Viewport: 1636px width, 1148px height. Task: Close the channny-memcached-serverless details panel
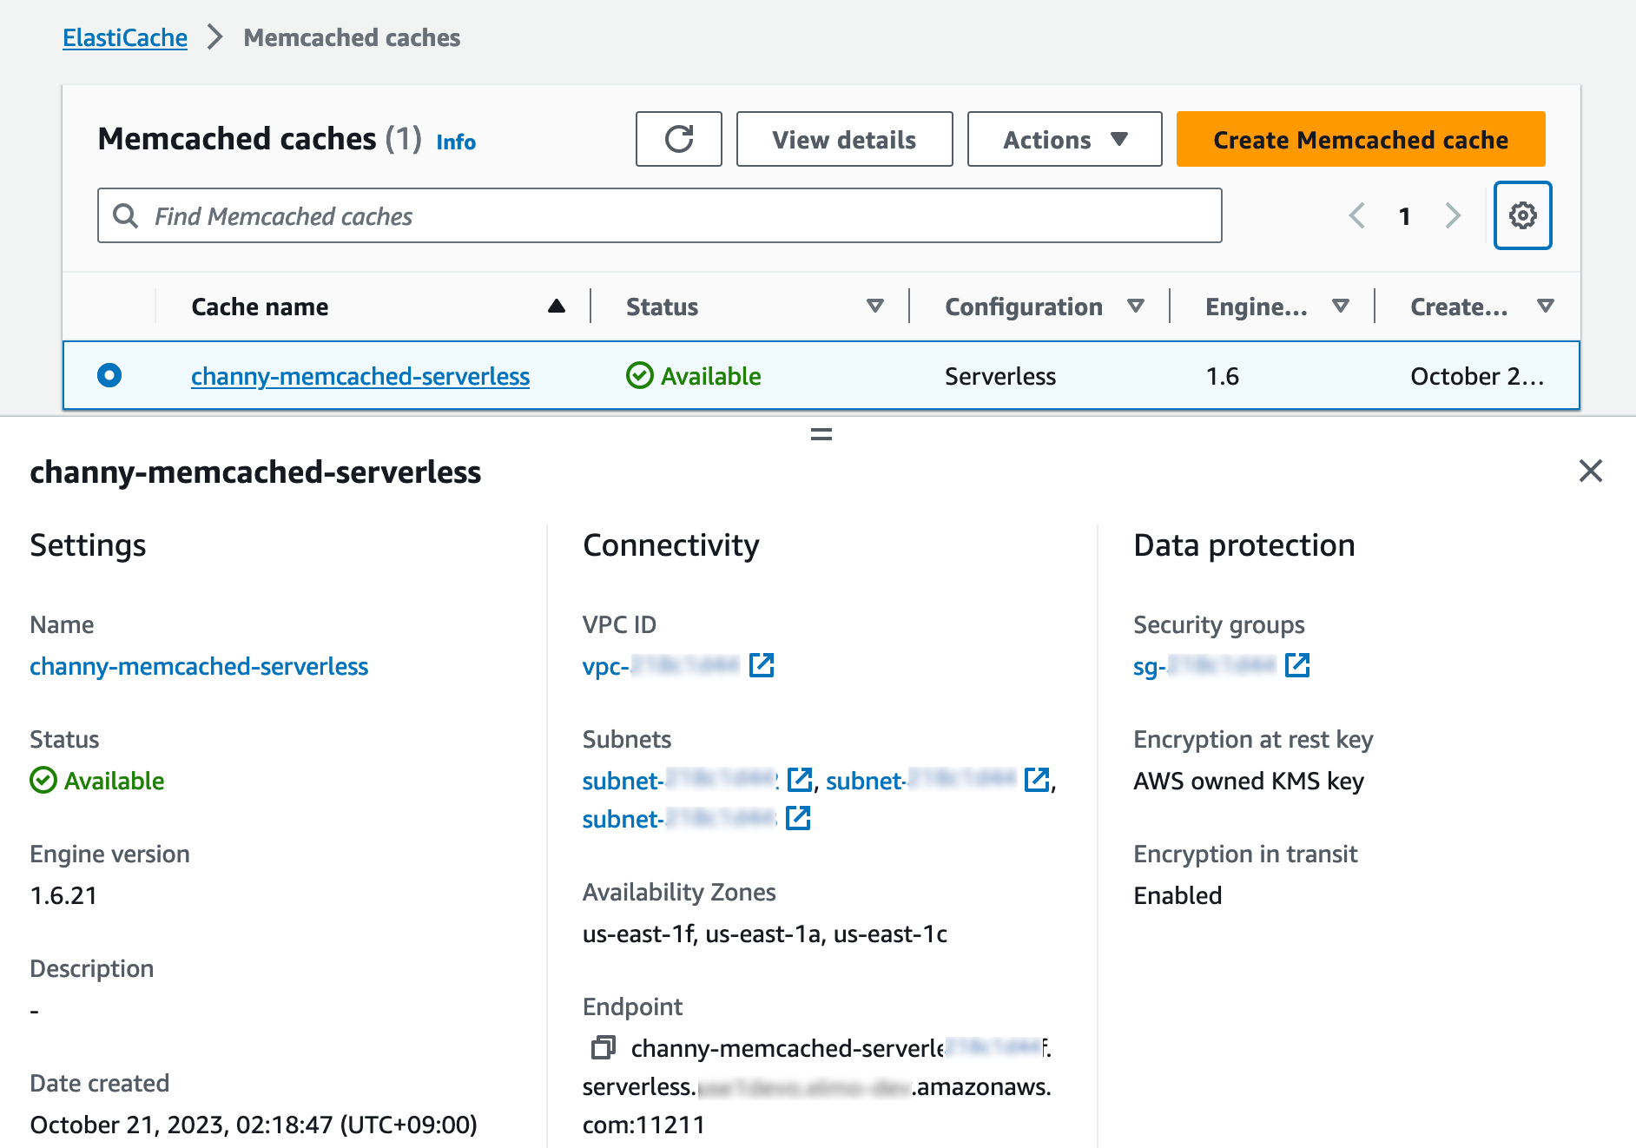click(x=1590, y=471)
